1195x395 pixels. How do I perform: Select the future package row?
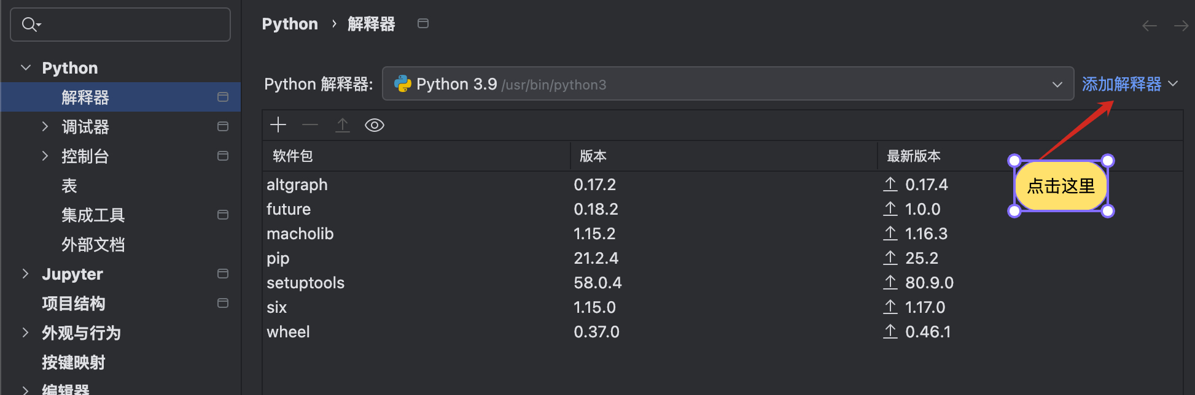(x=723, y=209)
